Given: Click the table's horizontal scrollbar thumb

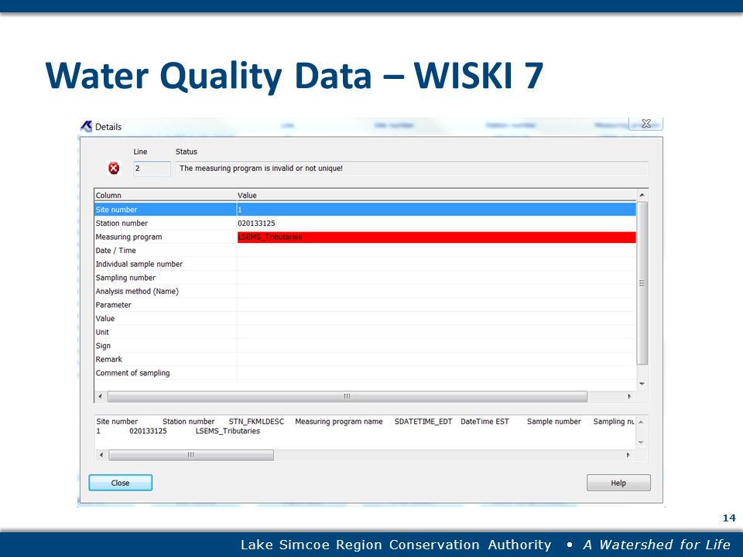Looking at the screenshot, I should pyautogui.click(x=348, y=396).
